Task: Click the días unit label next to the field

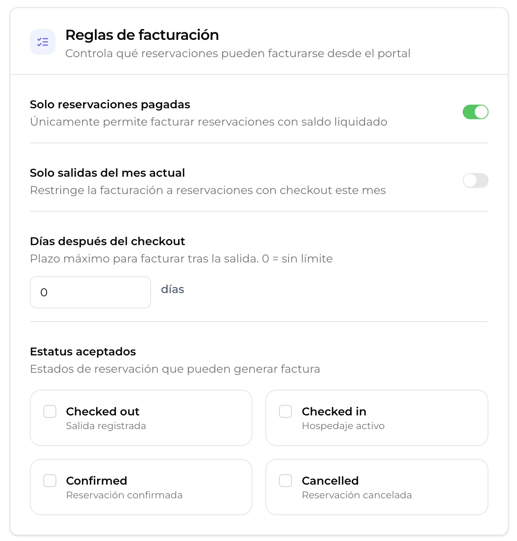Action: [x=172, y=289]
